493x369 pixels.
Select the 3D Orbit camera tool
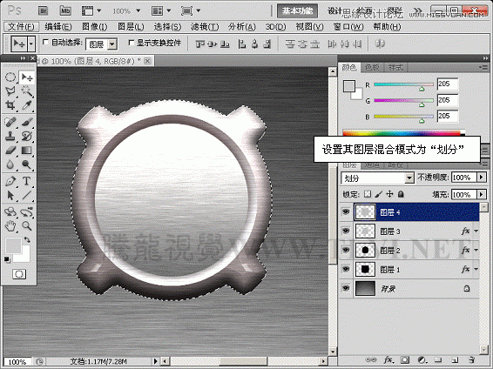(27, 212)
